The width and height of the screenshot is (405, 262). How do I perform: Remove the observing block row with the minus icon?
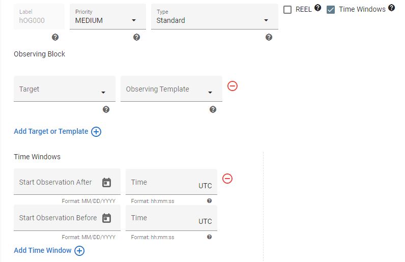232,86
